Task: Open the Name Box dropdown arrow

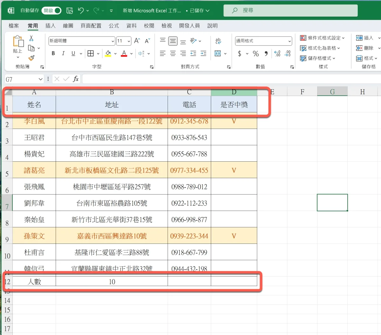Action: (x=40, y=79)
